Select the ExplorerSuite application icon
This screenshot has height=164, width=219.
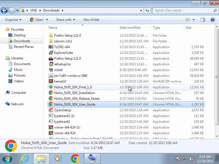tap(51, 52)
